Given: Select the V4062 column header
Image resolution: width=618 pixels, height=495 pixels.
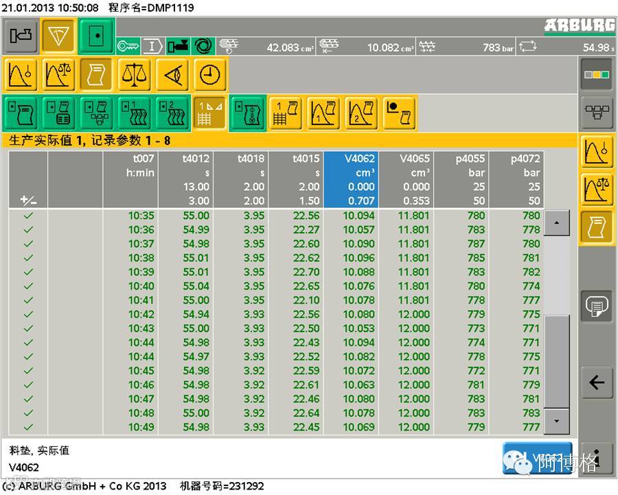Looking at the screenshot, I should pos(351,179).
